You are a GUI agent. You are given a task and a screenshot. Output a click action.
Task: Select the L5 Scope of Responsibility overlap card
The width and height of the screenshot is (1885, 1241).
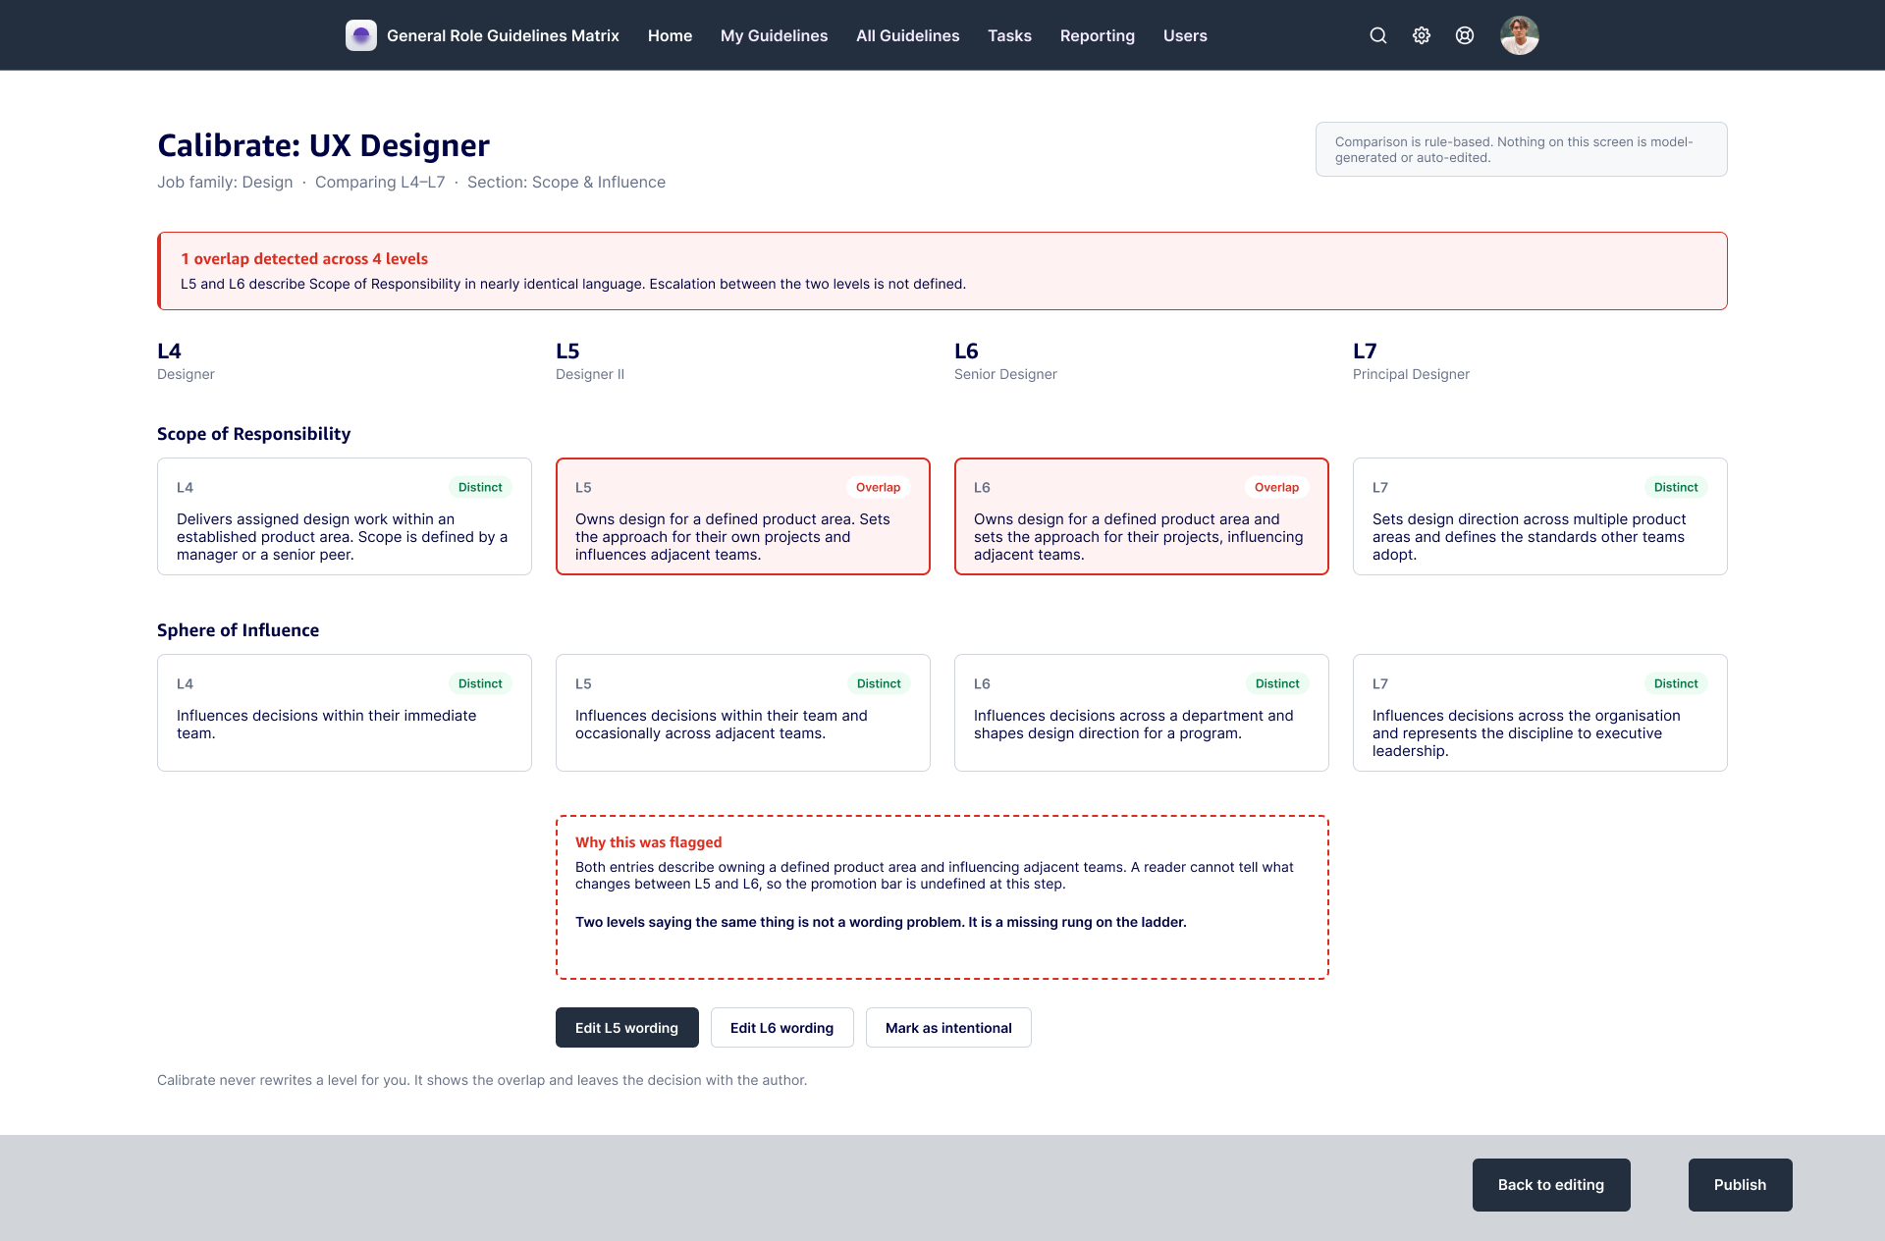point(743,516)
